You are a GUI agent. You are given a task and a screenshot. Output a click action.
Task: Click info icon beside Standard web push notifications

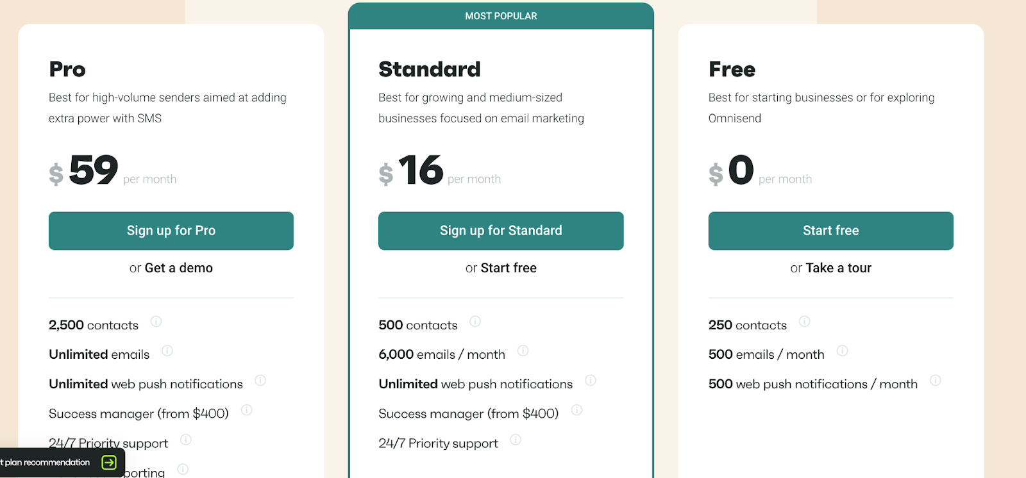click(x=591, y=381)
